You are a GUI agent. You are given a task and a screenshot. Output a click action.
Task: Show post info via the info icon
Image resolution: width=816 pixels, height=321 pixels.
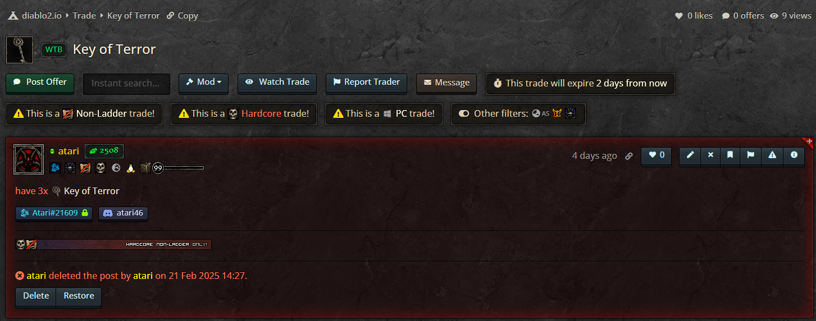click(794, 155)
